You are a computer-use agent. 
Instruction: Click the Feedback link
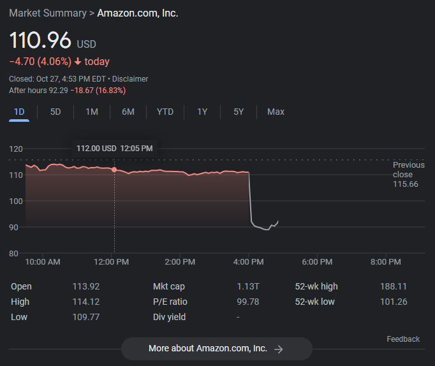pyautogui.click(x=403, y=339)
